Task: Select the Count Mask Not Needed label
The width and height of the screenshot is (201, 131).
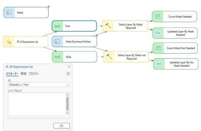Action: (180, 48)
